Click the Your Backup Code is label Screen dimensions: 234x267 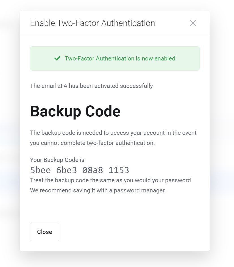pyautogui.click(x=57, y=160)
